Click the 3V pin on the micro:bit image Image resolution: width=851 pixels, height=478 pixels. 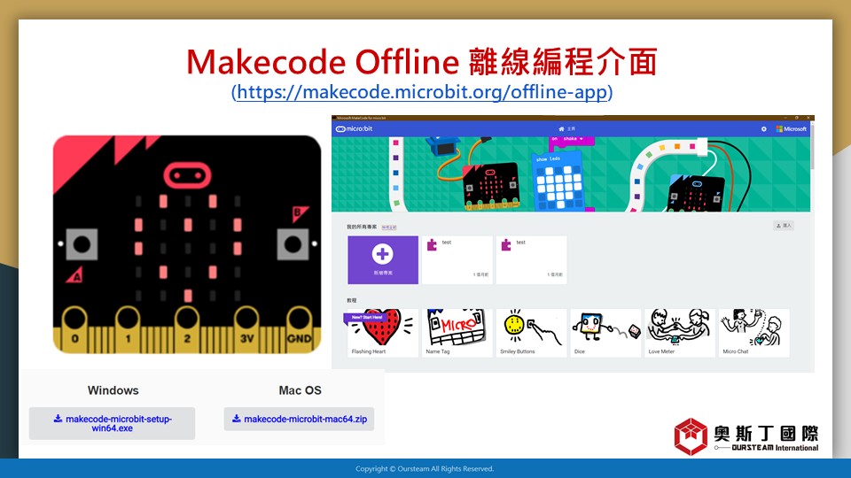coord(246,328)
